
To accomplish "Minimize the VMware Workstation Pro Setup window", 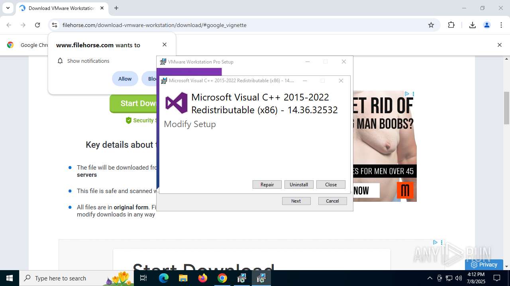I will pyautogui.click(x=307, y=62).
